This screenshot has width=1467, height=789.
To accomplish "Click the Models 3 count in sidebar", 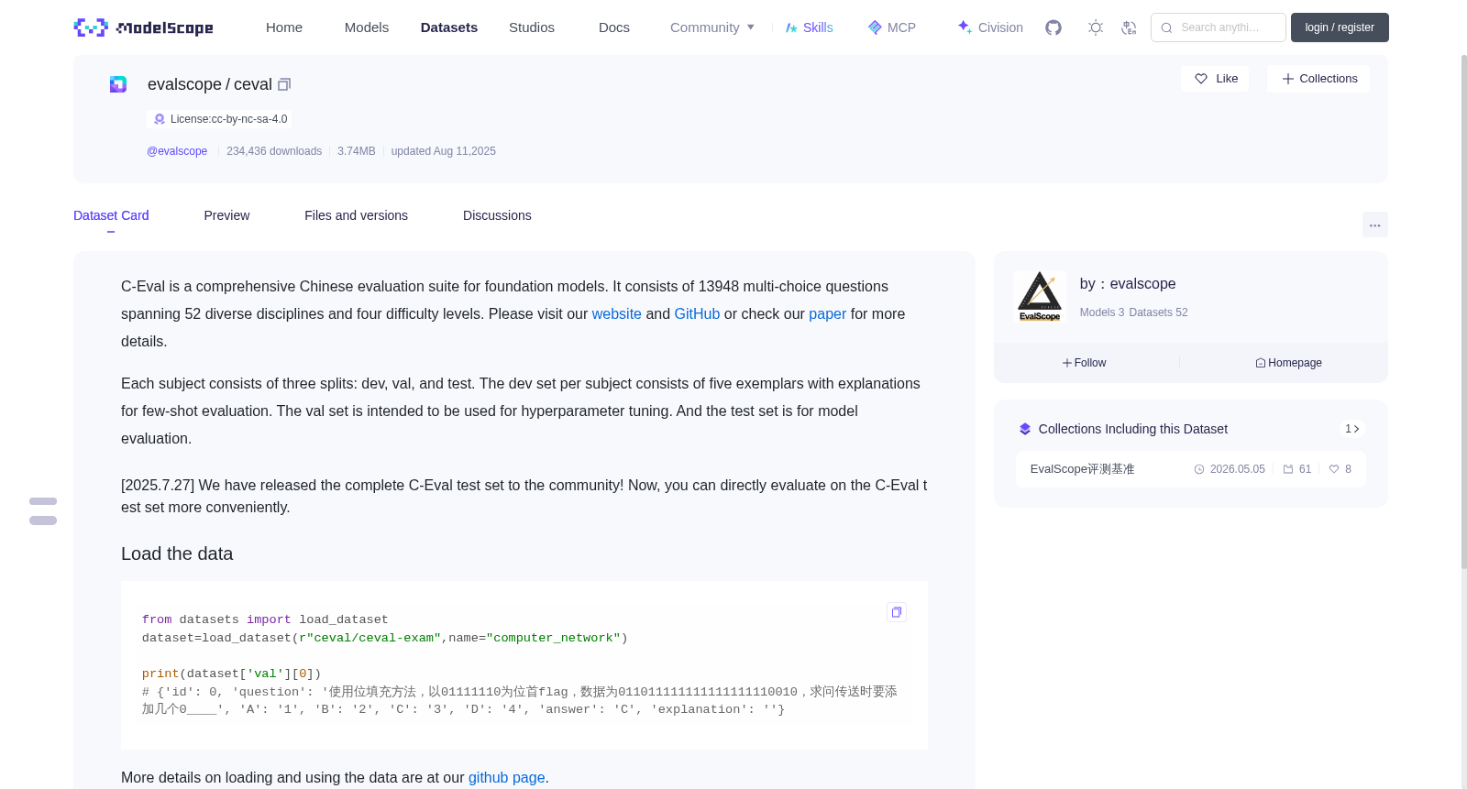I will pos(1102,312).
